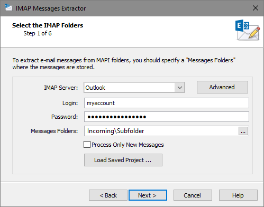Click the Exchange envelope with pencil icon
264x207 pixels.
pos(248,30)
